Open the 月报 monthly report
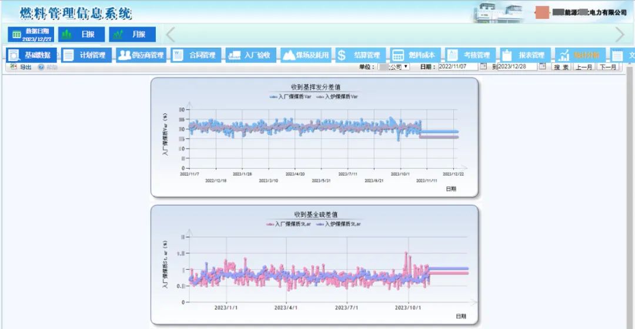Viewport: 635px width, 329px height. click(133, 34)
